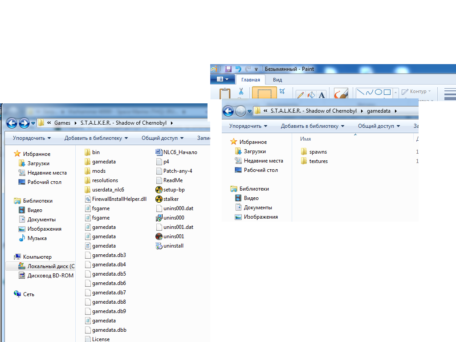The image size is (456, 342).
Task: Open the Customize Quick Access Toolbar arrow in Paint
Action: coord(256,69)
